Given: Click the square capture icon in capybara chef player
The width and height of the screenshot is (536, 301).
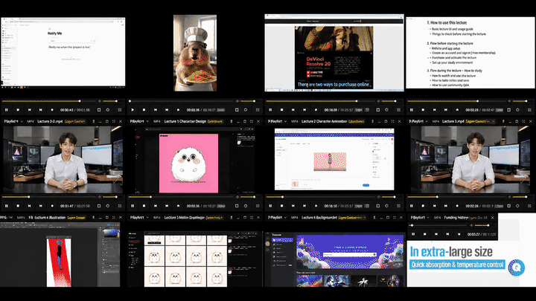Looking at the screenshot, I should [x=237, y=110].
